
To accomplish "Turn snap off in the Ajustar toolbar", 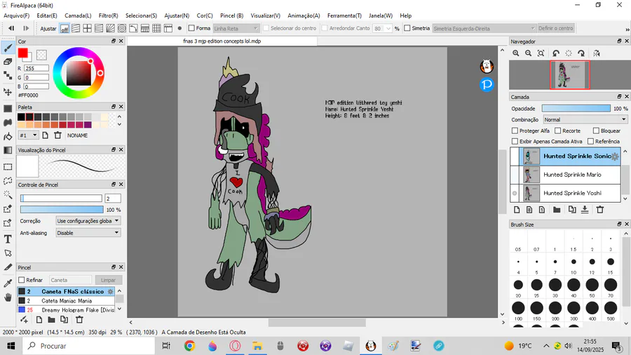I will point(65,29).
